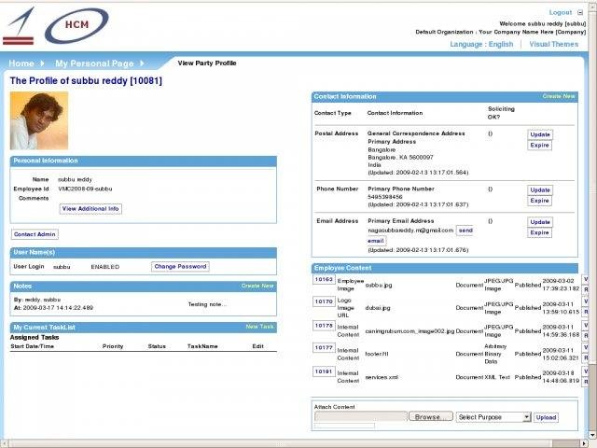This screenshot has height=448, width=597.
Task: Click the ENABLED login status text
Action: pos(105,267)
